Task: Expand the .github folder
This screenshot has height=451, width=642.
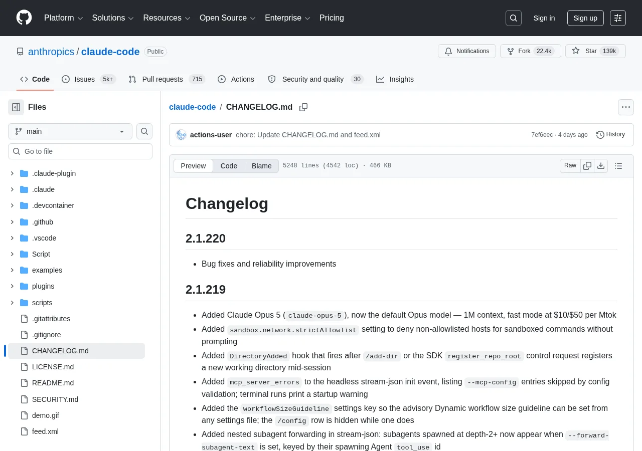Action: point(12,222)
